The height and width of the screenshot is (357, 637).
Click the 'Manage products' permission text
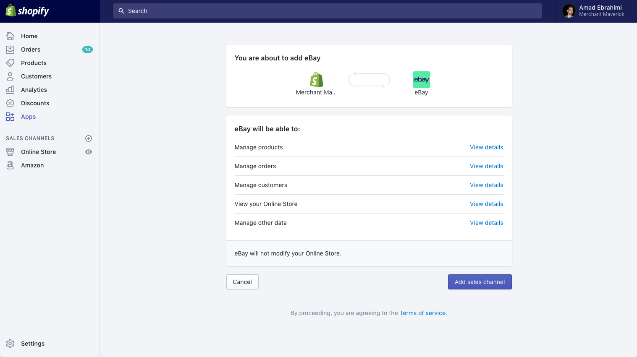[259, 147]
